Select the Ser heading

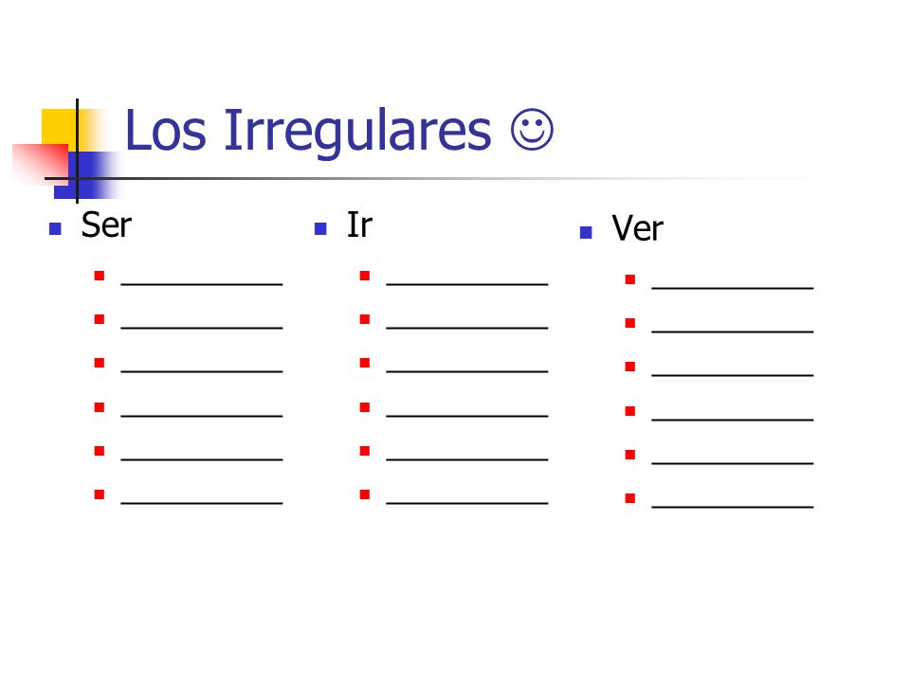click(106, 225)
